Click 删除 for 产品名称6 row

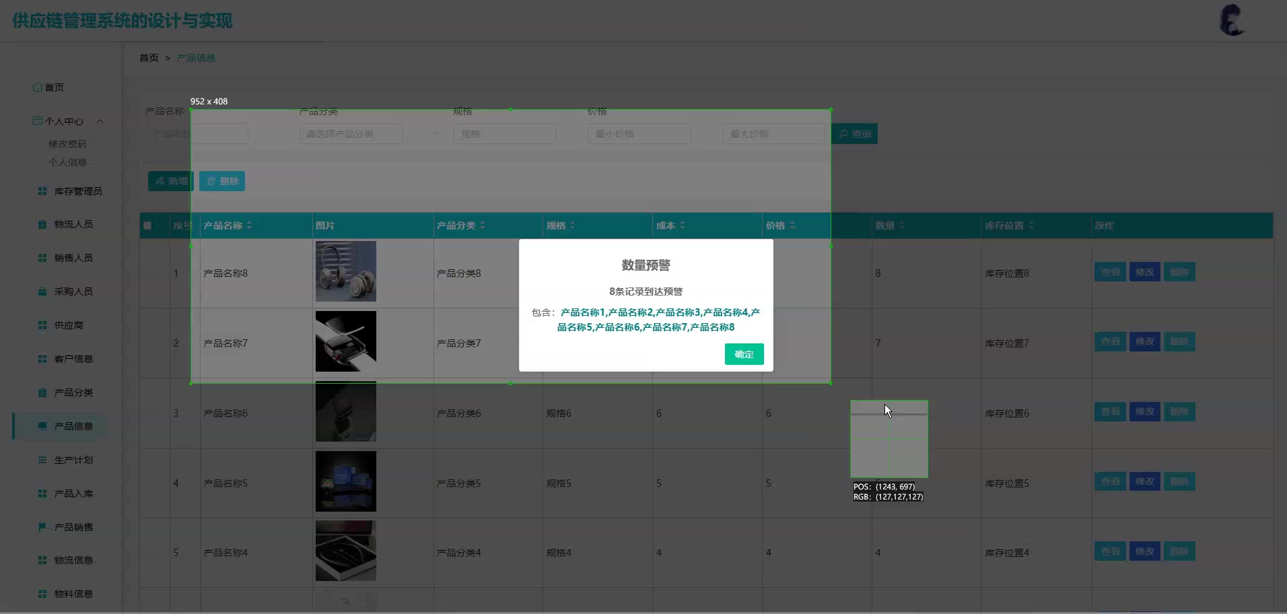pos(1179,411)
